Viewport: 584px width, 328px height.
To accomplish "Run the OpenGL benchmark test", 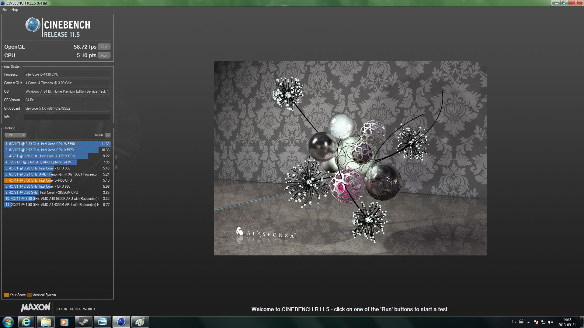I will click(x=104, y=47).
